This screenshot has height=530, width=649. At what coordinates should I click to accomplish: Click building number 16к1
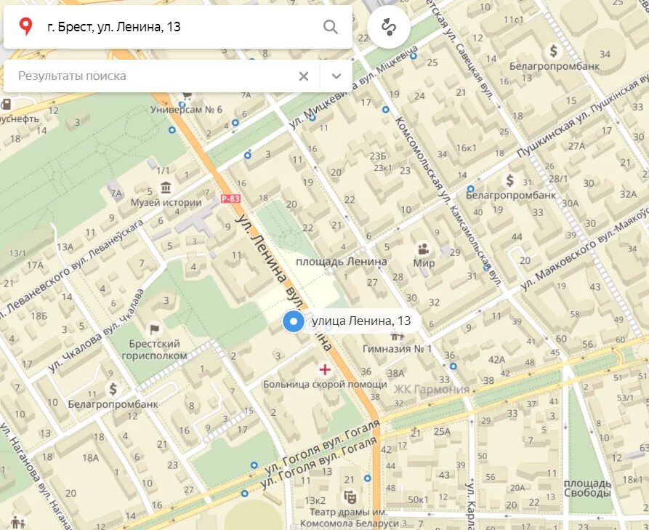click(x=467, y=148)
